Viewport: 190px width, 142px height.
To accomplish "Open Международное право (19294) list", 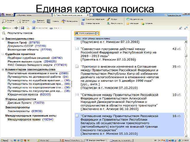I will [x=30, y=119].
